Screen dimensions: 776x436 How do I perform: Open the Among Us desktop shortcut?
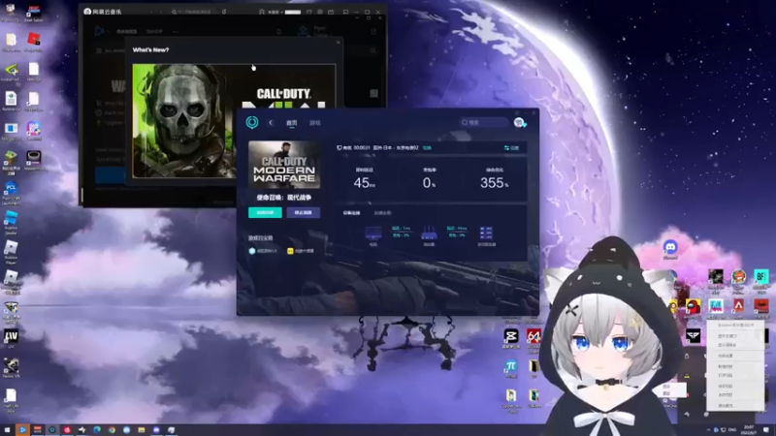pyautogui.click(x=693, y=308)
